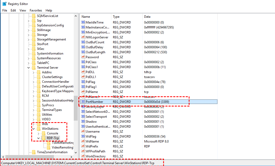This screenshot has width=275, height=166.
Task: Open the View menu
Action: coord(23,10)
